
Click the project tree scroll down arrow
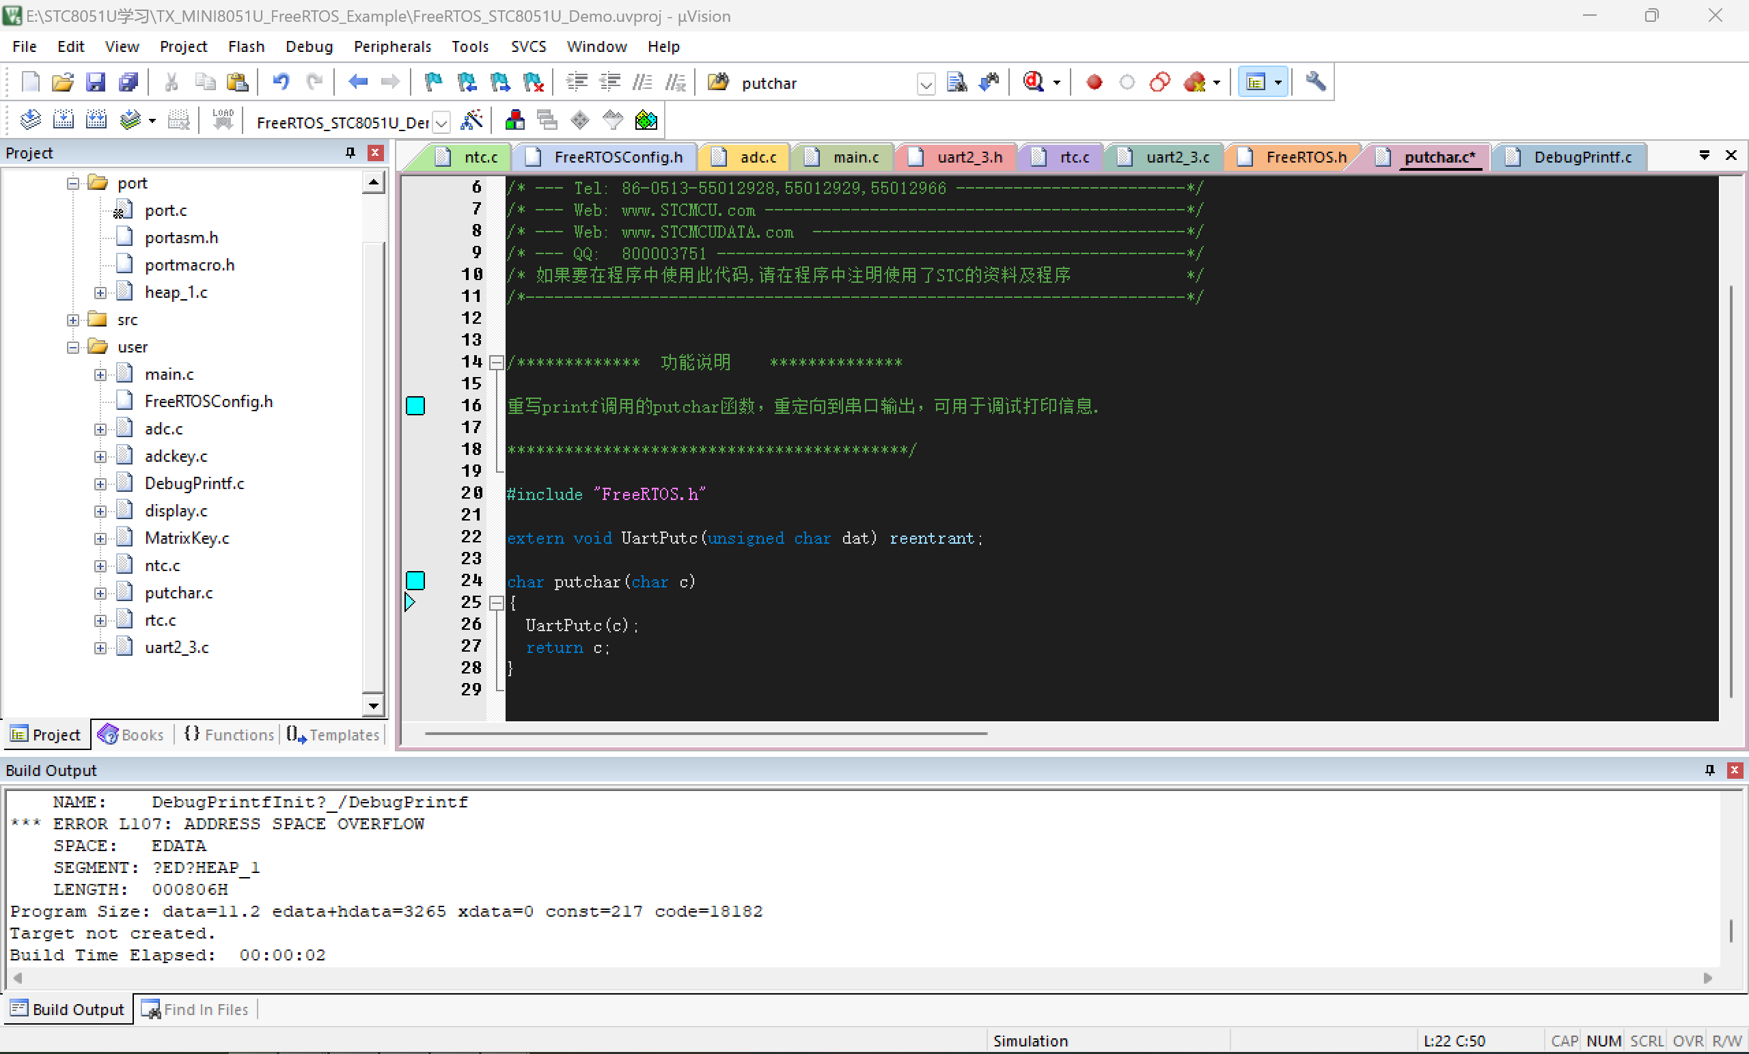click(x=373, y=706)
